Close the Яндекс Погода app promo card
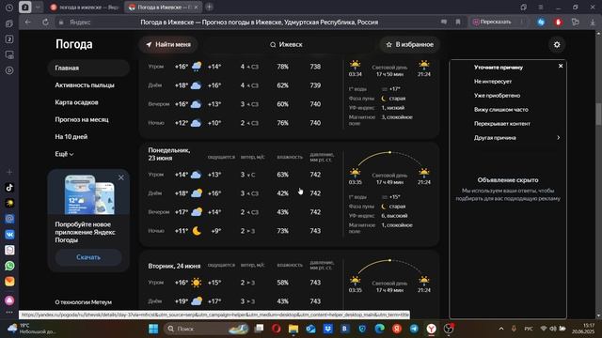 coord(121,177)
